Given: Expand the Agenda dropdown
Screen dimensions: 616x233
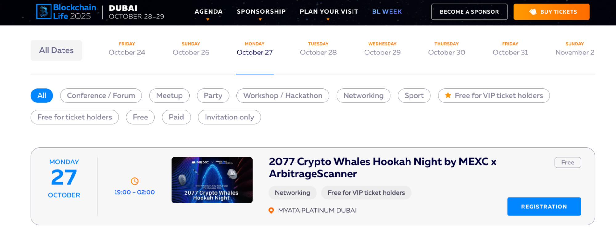Looking at the screenshot, I should coord(208,12).
